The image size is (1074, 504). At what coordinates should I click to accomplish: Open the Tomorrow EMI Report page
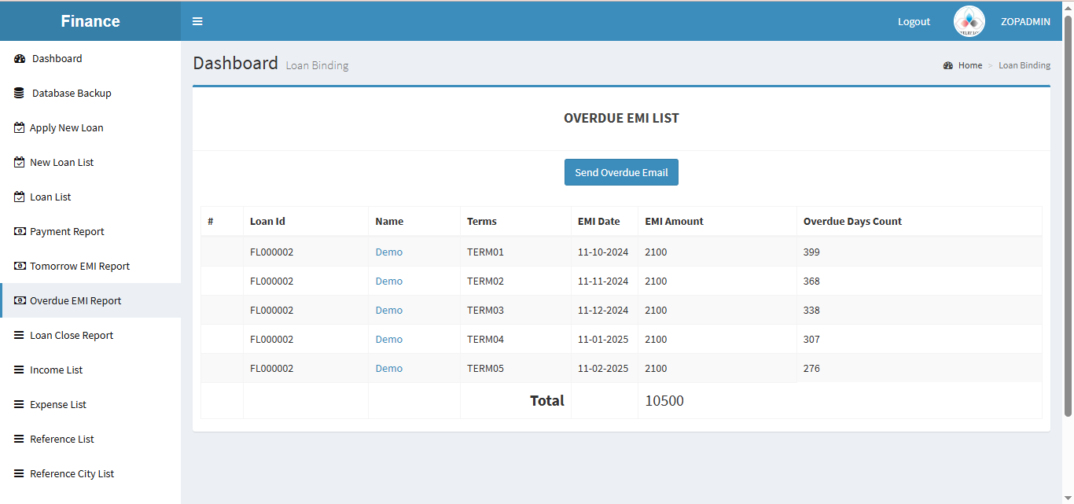[79, 267]
